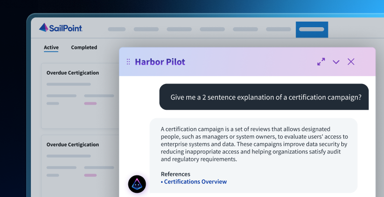Click the Harbor Pilot title

point(160,62)
